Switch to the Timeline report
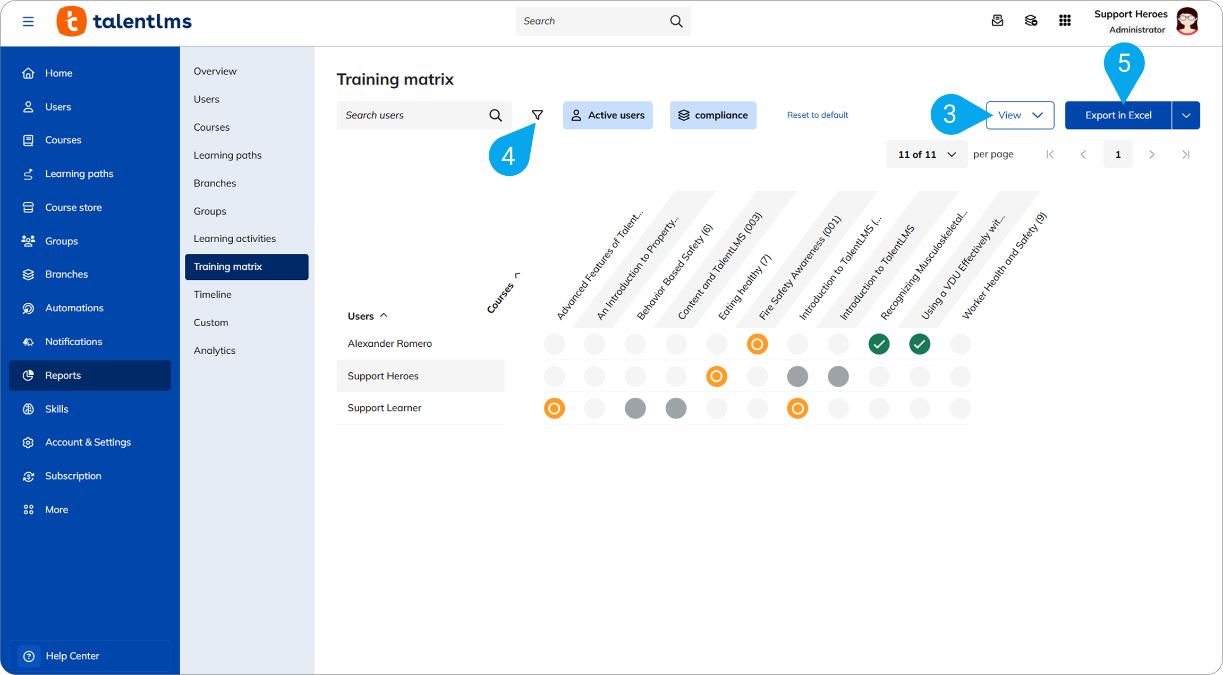Viewport: 1223px width, 675px height. (x=247, y=294)
